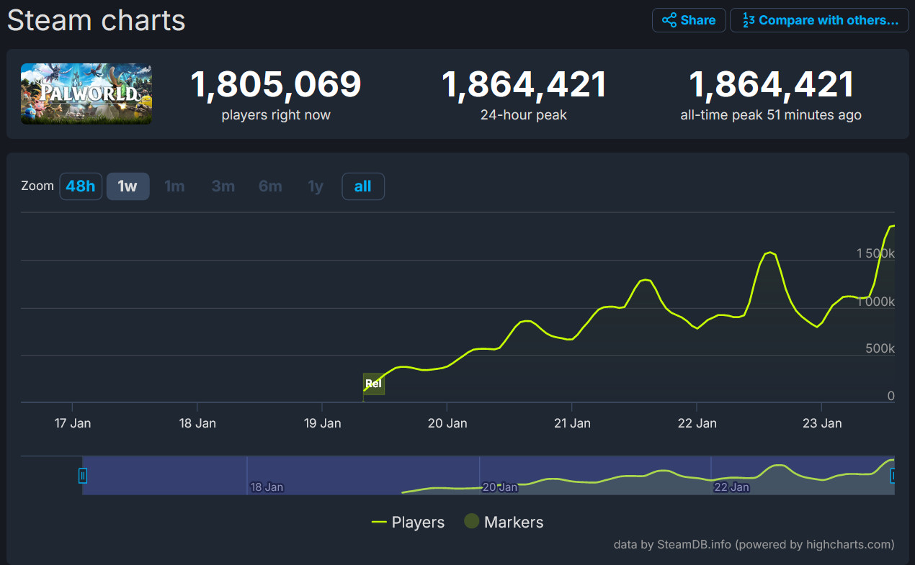Click the 17 Jan x-axis label
This screenshot has height=565, width=915.
(x=73, y=423)
